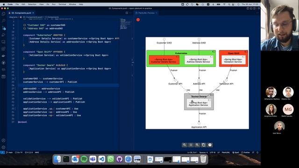Viewport: 299px width, 168px height.
Task: Click the Spell status bar item
Action: point(235,153)
